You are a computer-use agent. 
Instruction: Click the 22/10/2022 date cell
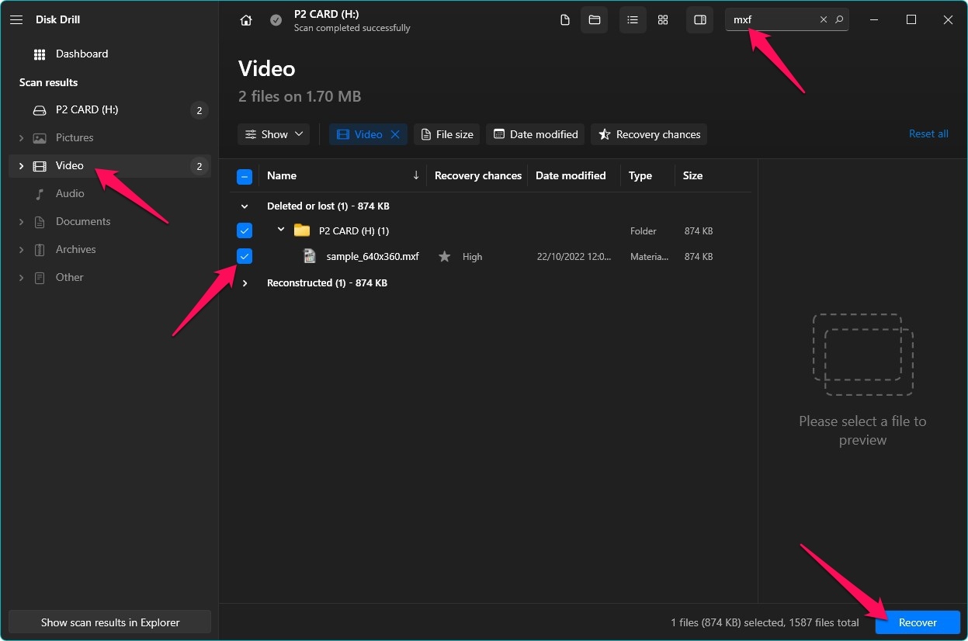[x=574, y=256]
